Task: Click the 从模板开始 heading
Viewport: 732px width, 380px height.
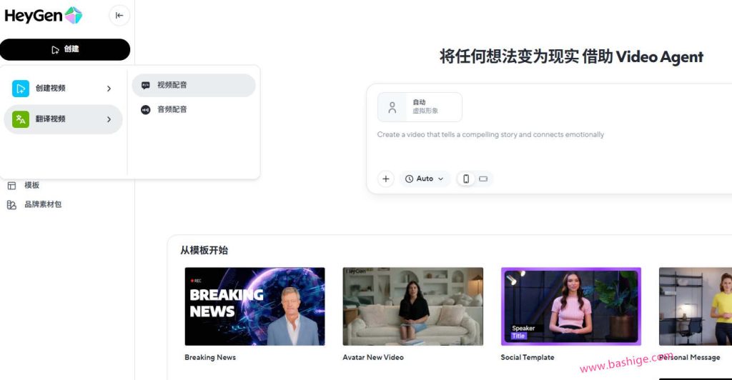Action: [x=204, y=251]
